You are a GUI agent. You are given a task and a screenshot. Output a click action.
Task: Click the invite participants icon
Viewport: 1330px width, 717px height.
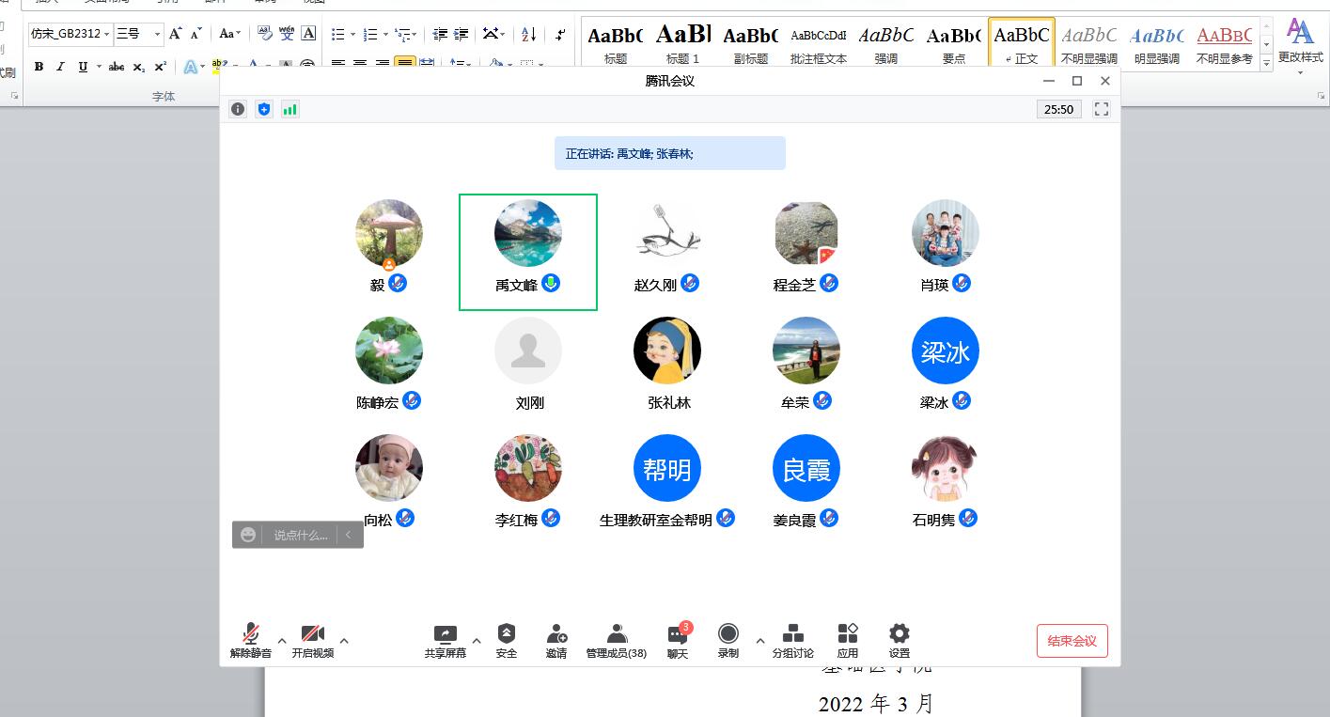(556, 634)
